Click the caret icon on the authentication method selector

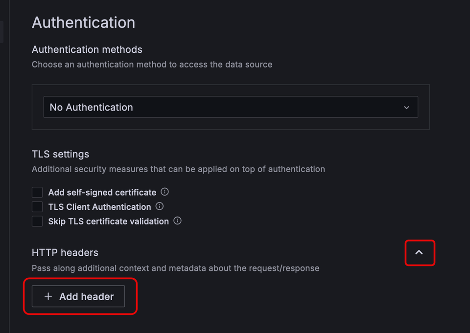407,107
